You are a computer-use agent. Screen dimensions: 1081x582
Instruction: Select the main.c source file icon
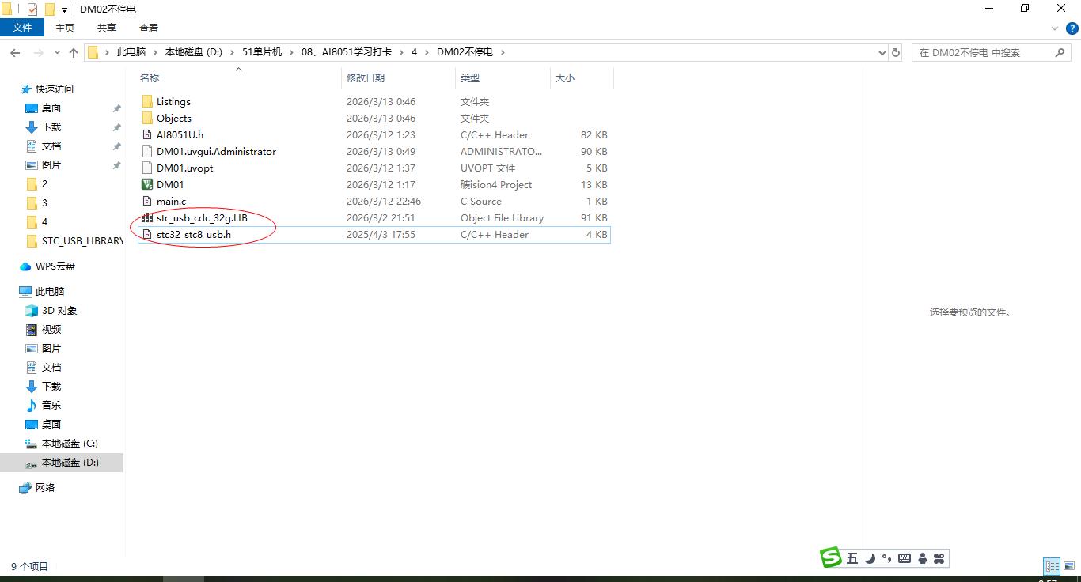(x=147, y=201)
